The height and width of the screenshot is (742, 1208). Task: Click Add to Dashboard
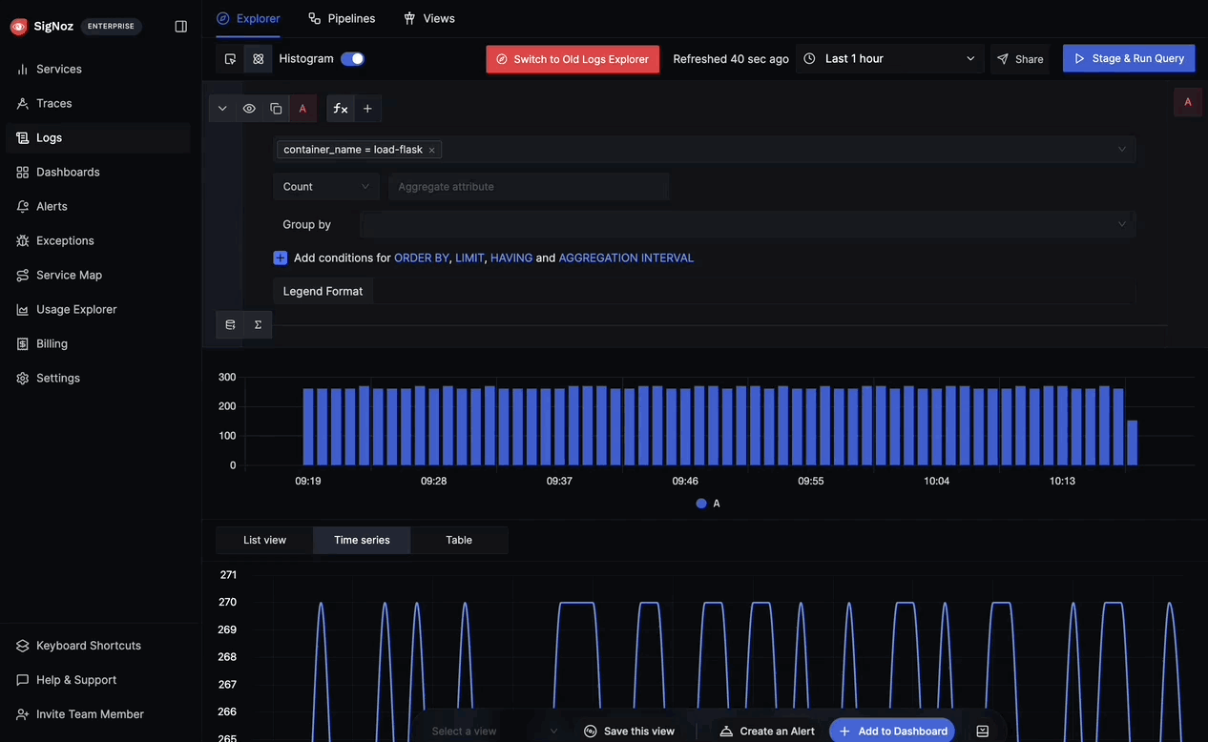tap(892, 731)
